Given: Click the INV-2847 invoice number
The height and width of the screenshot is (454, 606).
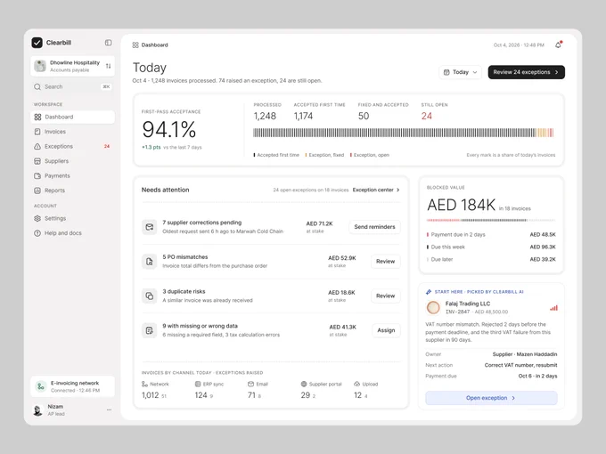Looking at the screenshot, I should pyautogui.click(x=457, y=312).
